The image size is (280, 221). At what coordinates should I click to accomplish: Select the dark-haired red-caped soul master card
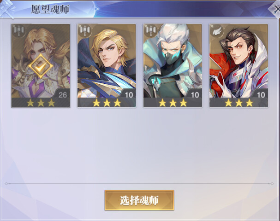click(238, 65)
